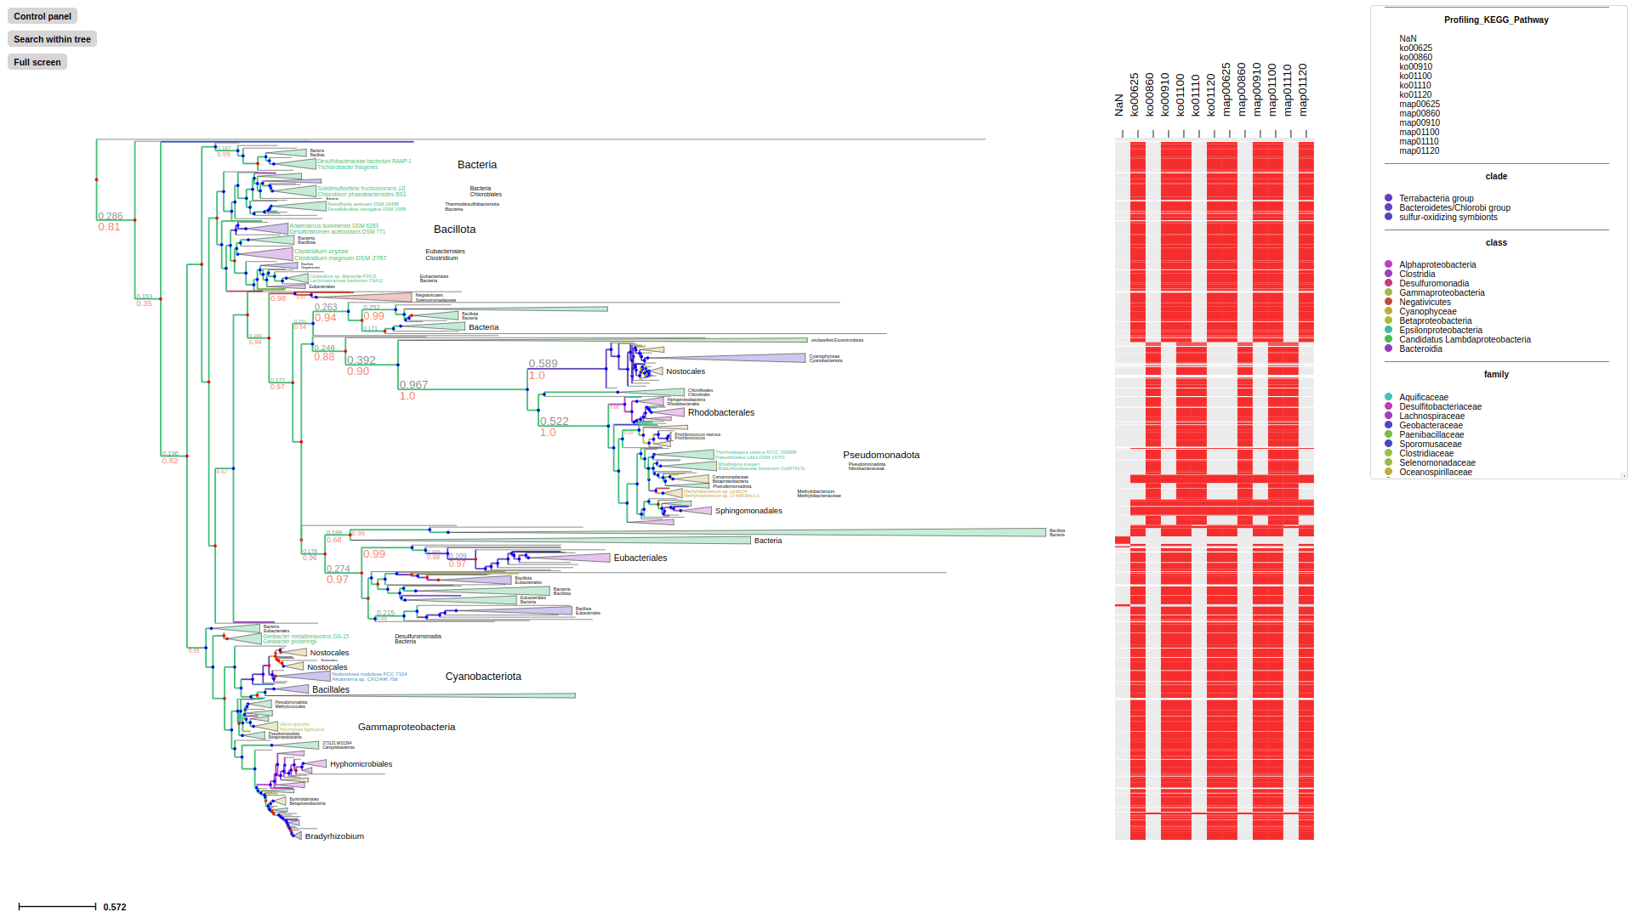Click the Hyphomicrobiales collapsed clade label
1633x918 pixels.
click(x=361, y=764)
